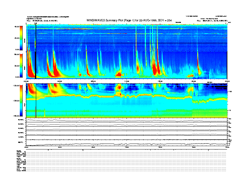Click the 00:00 tick label under RAD1 panel
Screen dimensions: 245x189
(x=26, y=81)
